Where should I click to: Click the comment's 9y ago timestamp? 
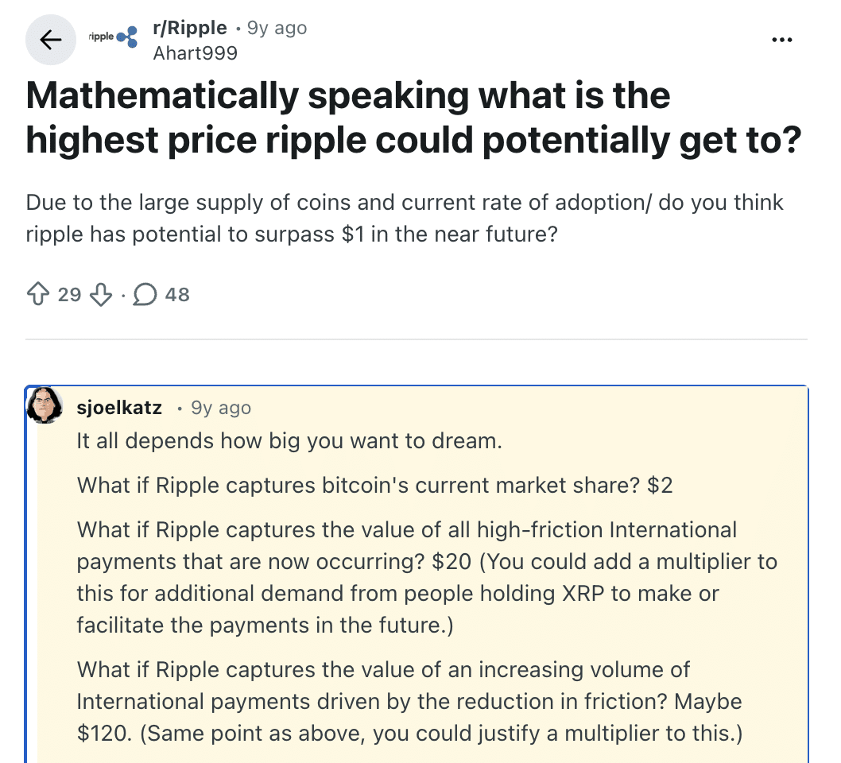pyautogui.click(x=219, y=407)
